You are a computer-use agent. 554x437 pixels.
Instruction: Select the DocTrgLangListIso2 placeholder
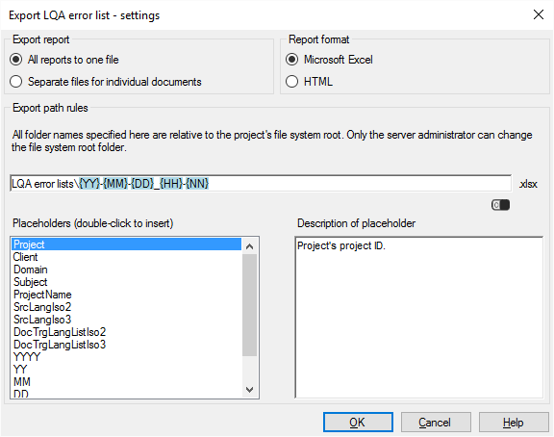pyautogui.click(x=127, y=332)
